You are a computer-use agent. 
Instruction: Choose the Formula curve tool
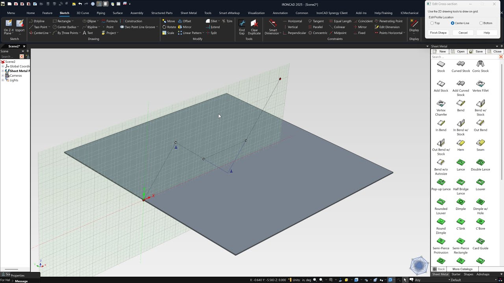109,21
